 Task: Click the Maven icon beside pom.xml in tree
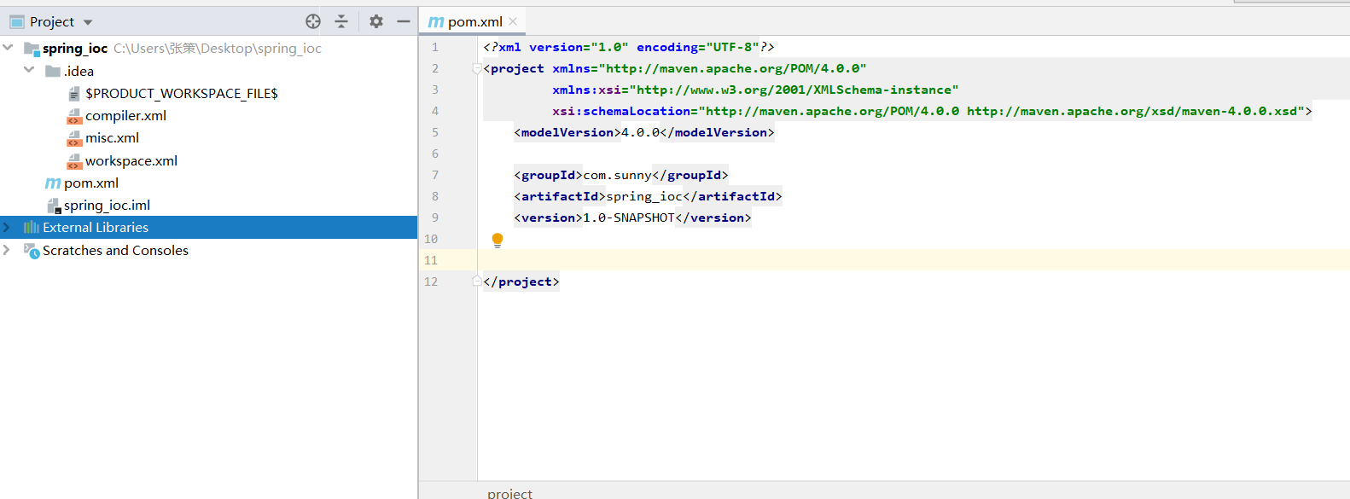(x=53, y=183)
